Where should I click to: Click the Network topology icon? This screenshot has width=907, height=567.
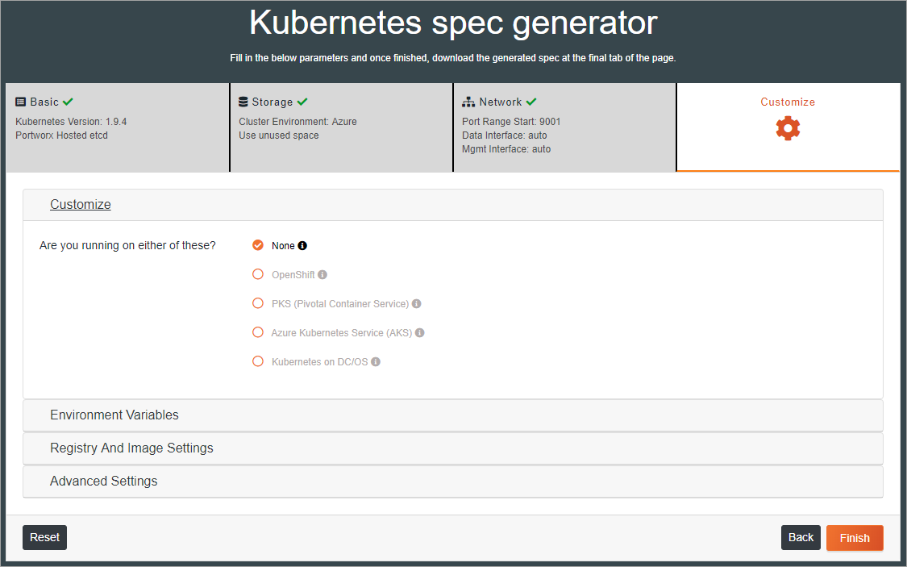pyautogui.click(x=468, y=102)
